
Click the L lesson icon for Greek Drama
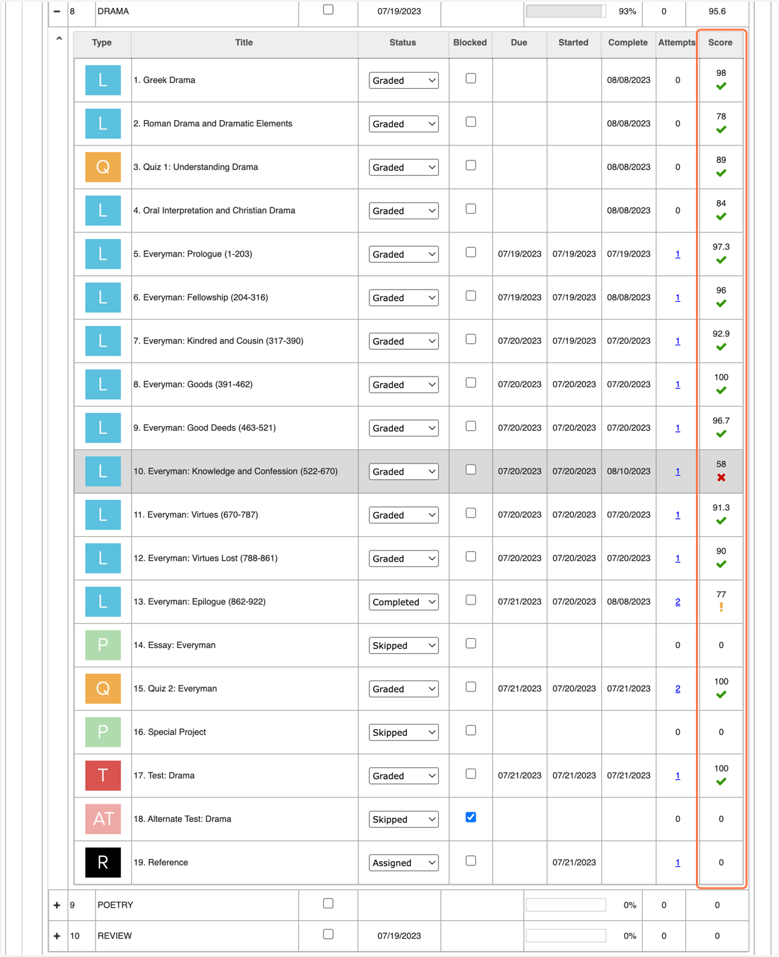click(103, 81)
